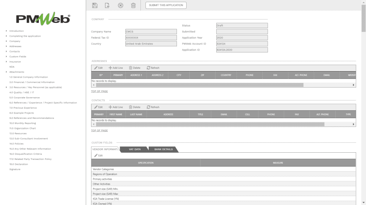Expand the Introduction tree node
Image resolution: width=366 pixels, height=205 pixels.
click(6, 31)
